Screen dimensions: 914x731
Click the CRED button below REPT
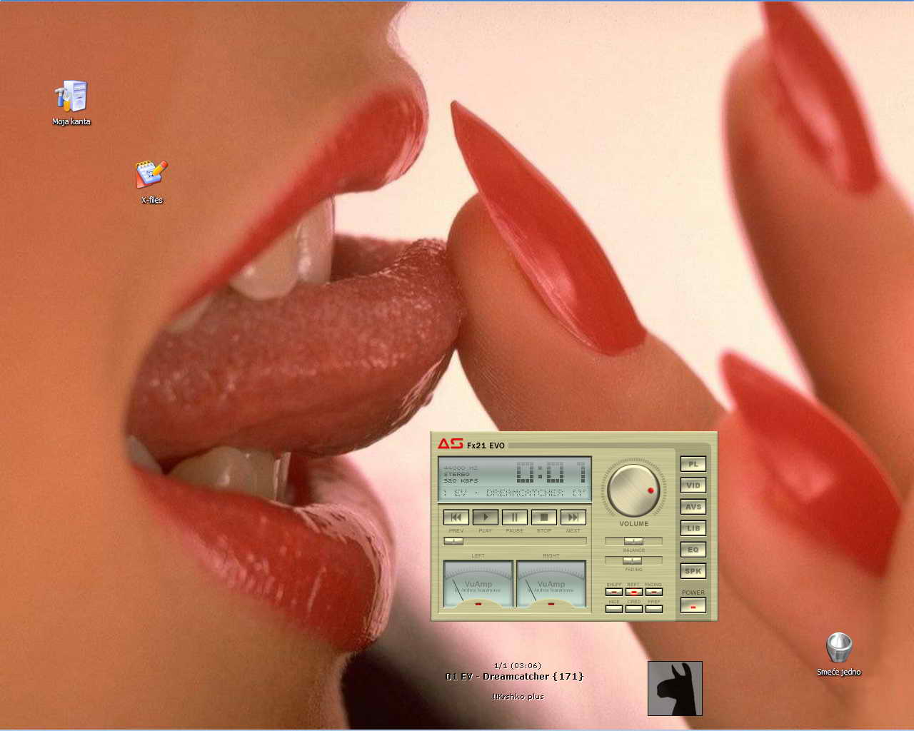(x=634, y=609)
